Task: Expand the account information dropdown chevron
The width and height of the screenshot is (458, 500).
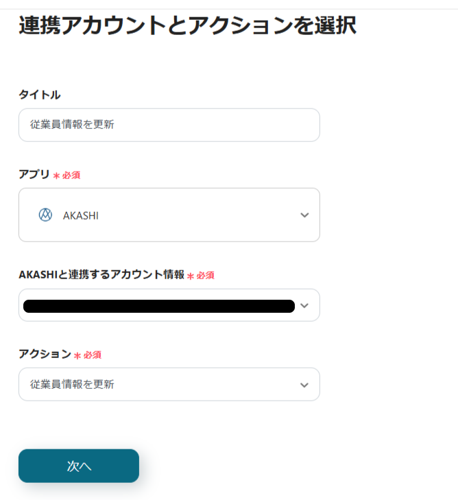Action: (x=304, y=305)
